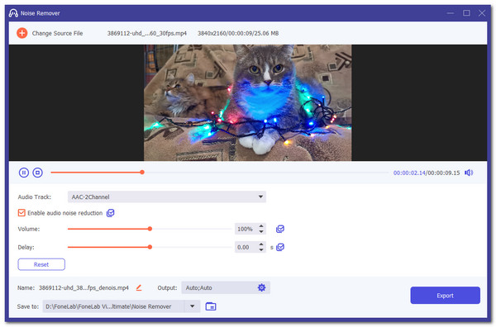This screenshot has height=327, width=496.
Task: Open the Save to path dropdown arrow
Action: click(192, 306)
